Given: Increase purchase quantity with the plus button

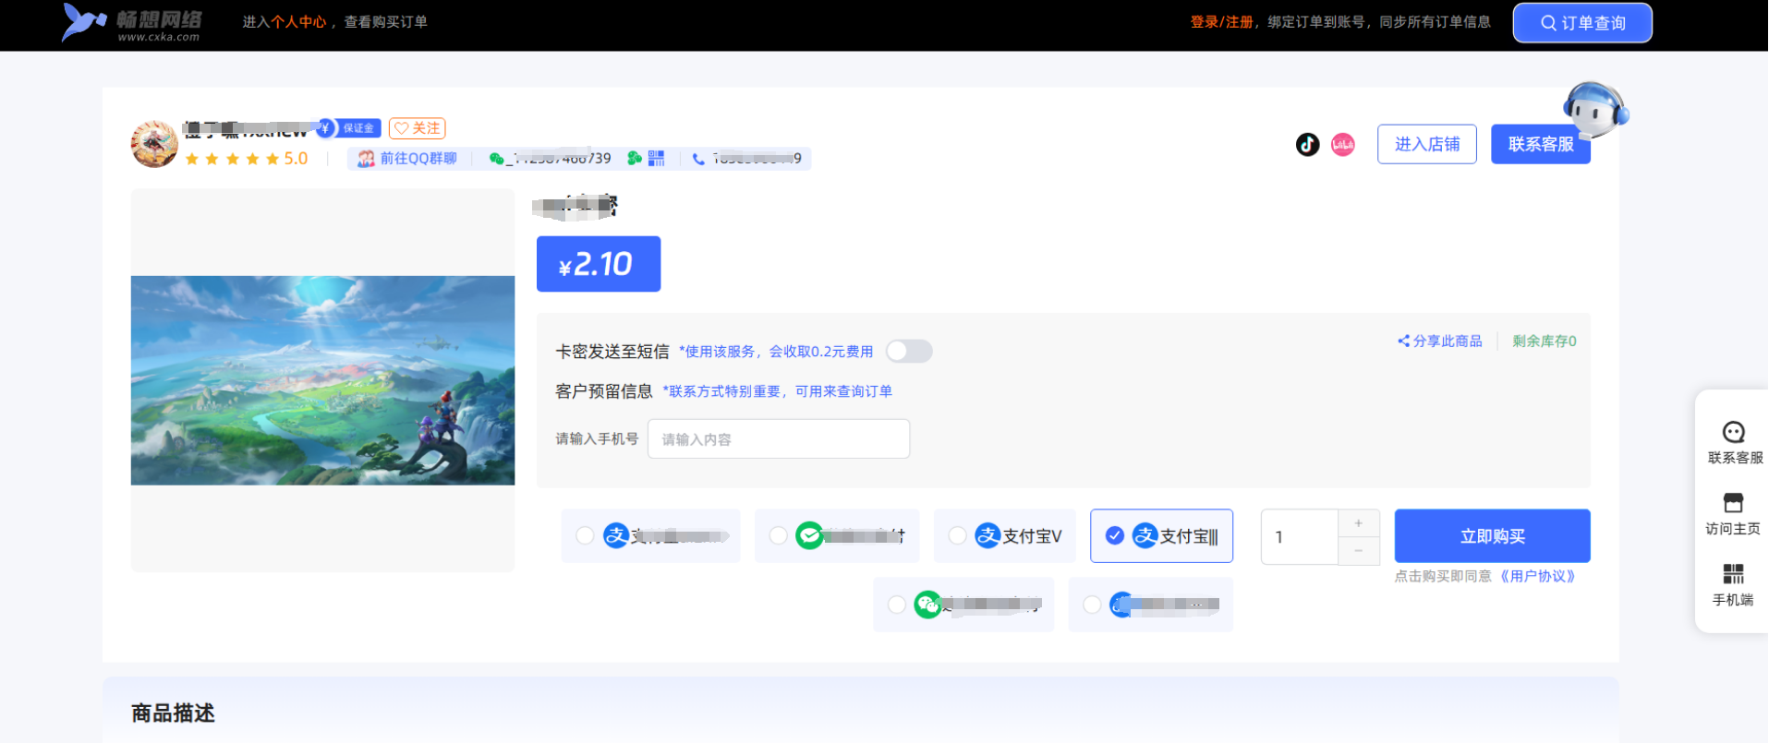Looking at the screenshot, I should point(1358,523).
